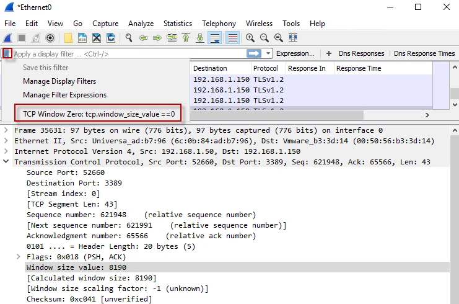Screen dimensions: 459x304
Task: Click the Dns Response Times filter button
Action: pos(424,53)
